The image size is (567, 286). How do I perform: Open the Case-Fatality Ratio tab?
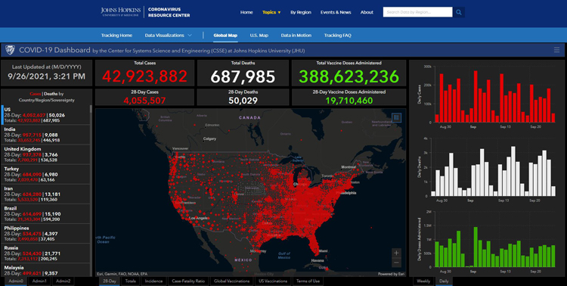pos(188,281)
